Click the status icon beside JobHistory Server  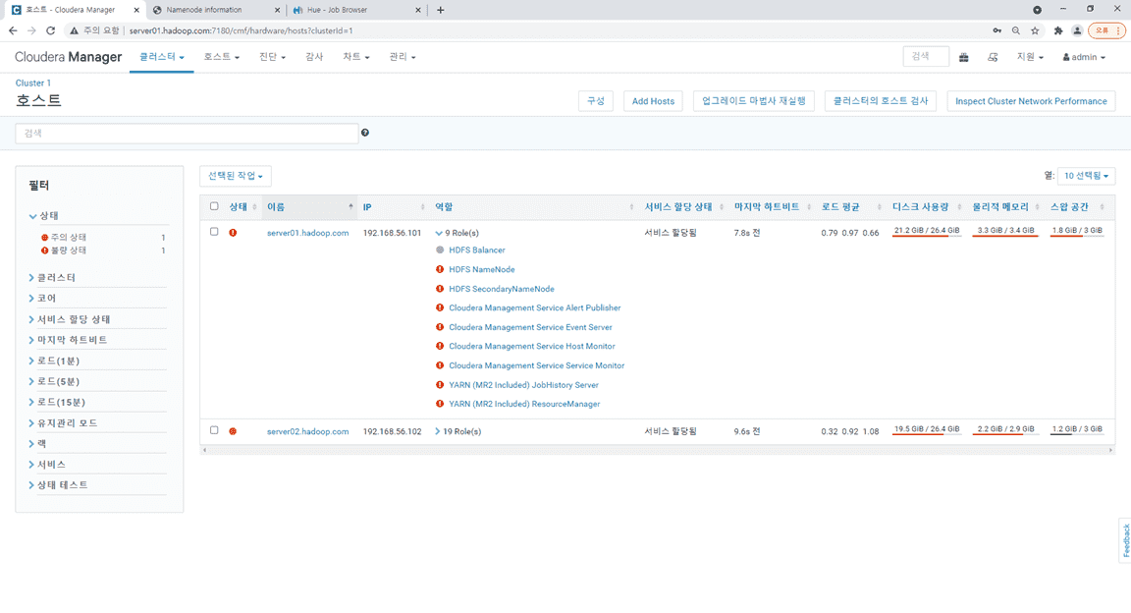click(x=440, y=385)
